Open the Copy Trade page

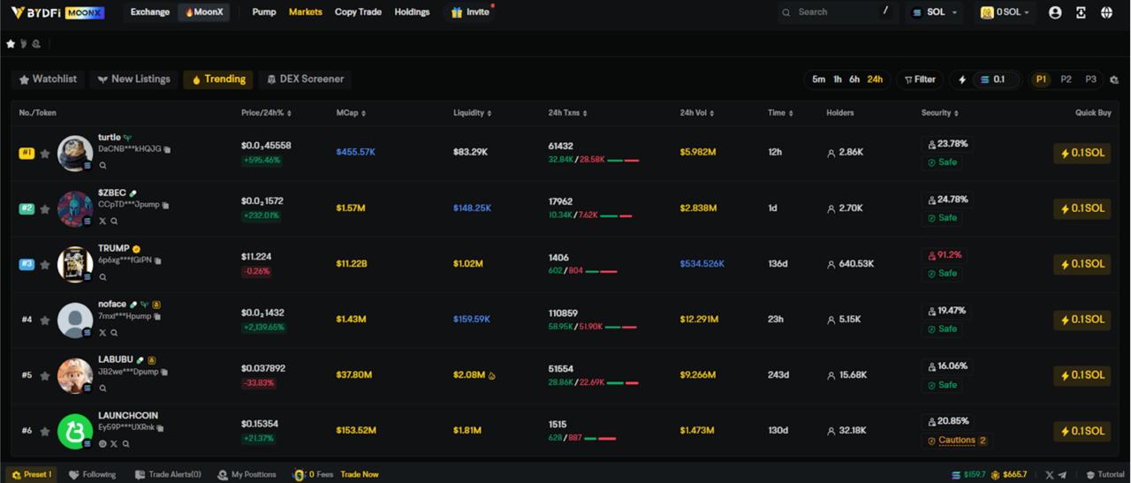coord(358,12)
